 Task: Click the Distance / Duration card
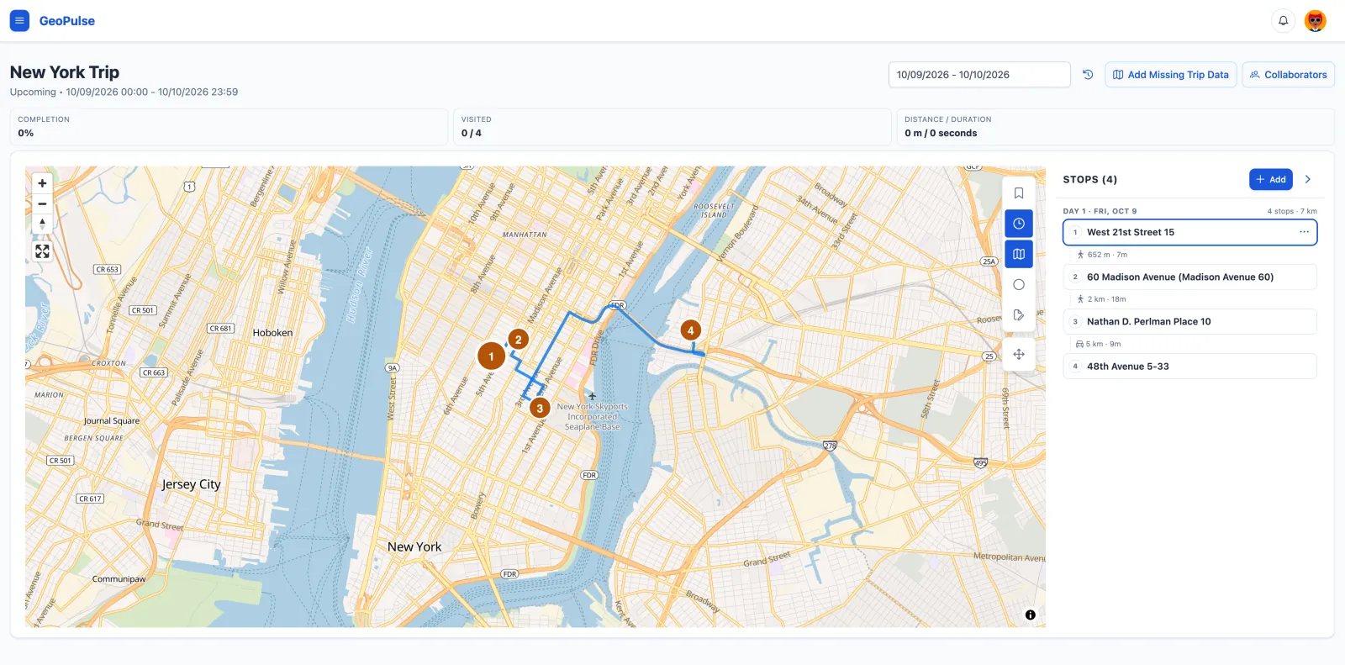pos(1116,127)
